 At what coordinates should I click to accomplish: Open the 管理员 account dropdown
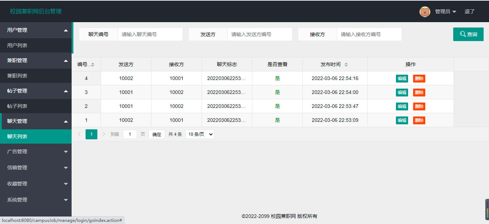[x=446, y=11]
